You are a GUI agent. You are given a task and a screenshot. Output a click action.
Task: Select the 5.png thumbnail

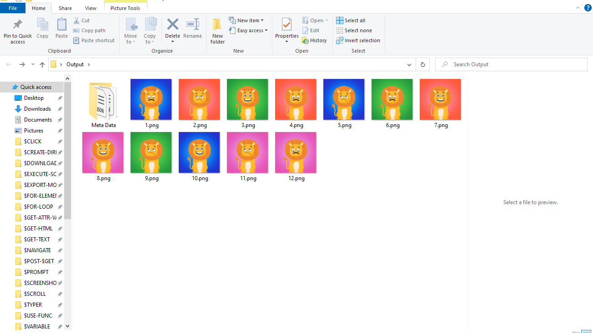[344, 99]
